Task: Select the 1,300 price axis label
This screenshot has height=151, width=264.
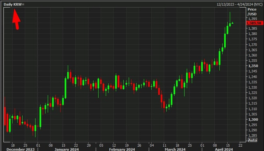Action: coord(253,119)
